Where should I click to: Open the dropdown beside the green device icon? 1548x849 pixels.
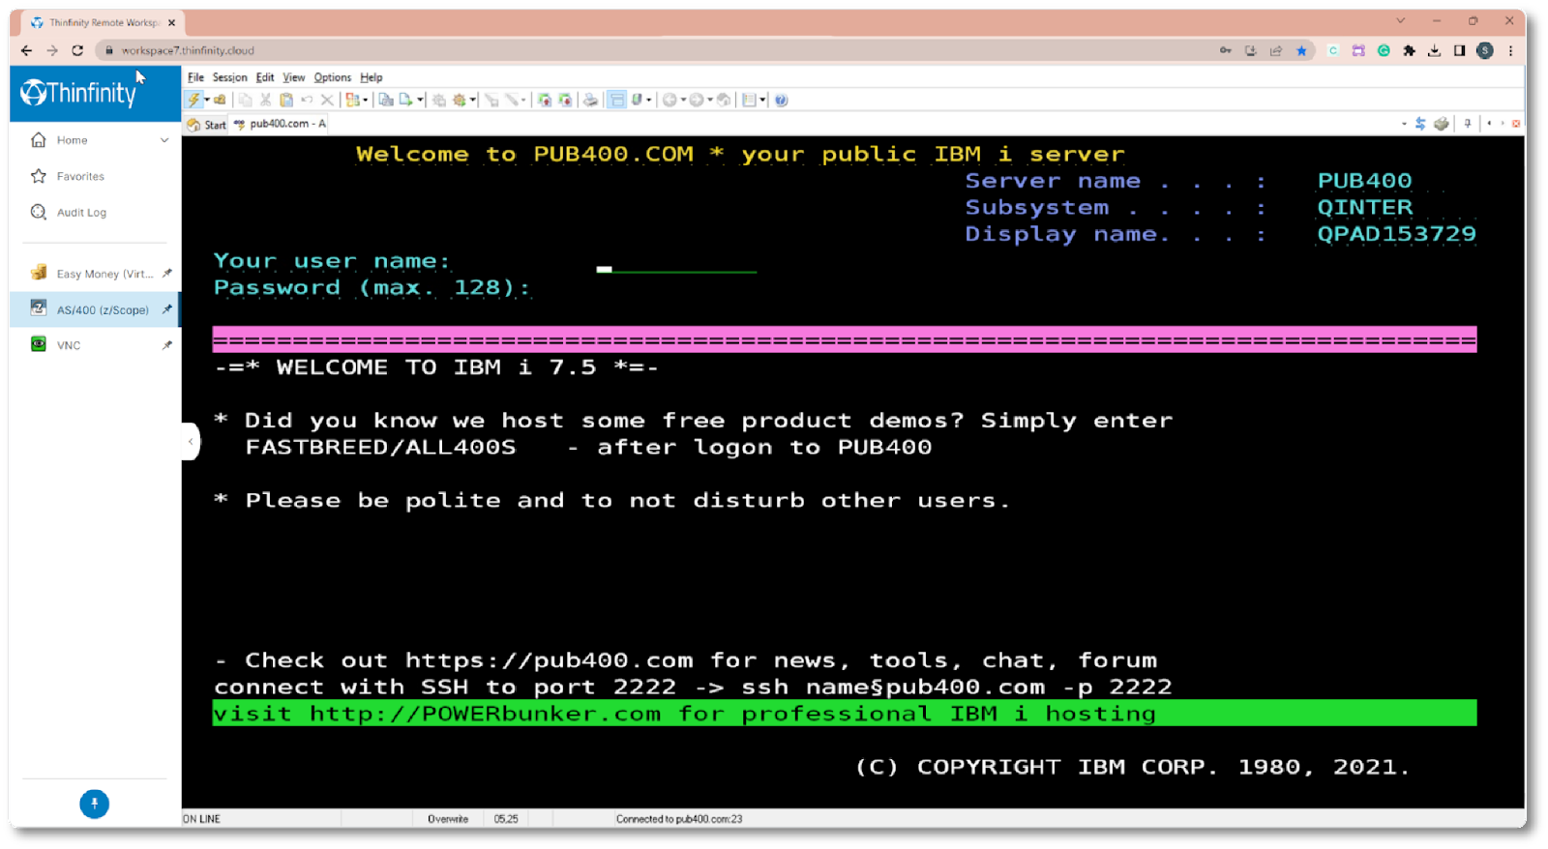[649, 100]
